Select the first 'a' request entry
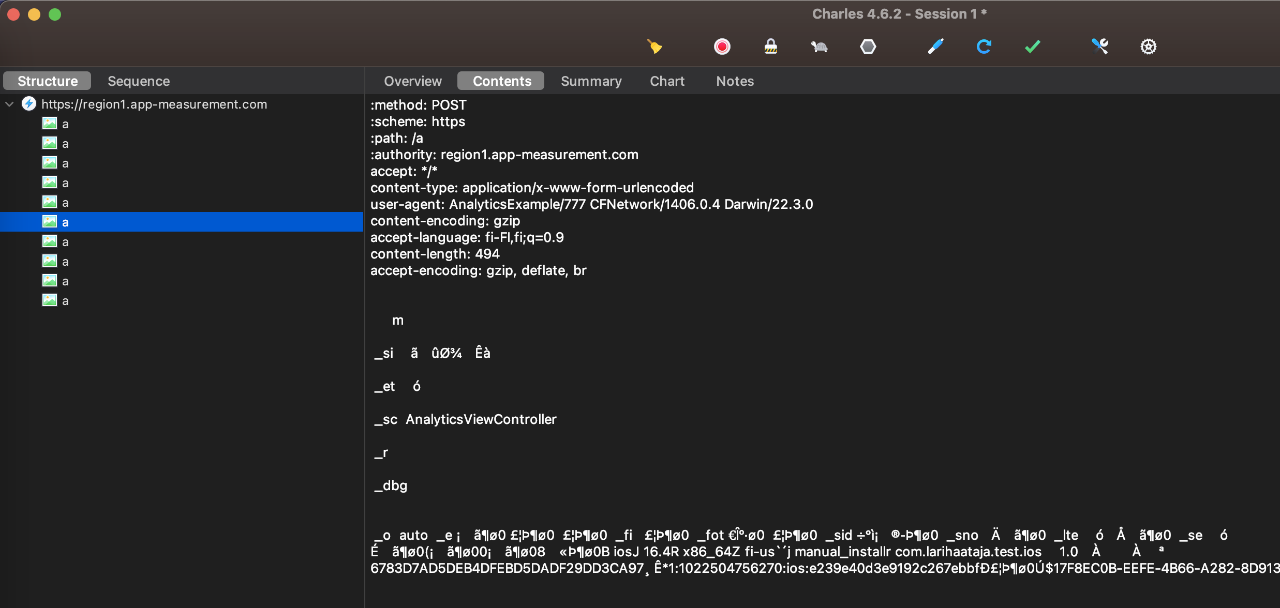Image resolution: width=1280 pixels, height=608 pixels. pyautogui.click(x=65, y=124)
